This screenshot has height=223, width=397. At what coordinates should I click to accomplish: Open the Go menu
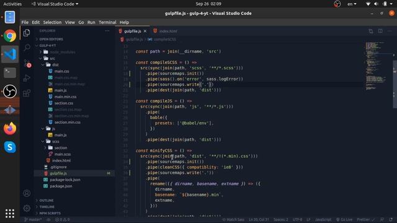81,22
